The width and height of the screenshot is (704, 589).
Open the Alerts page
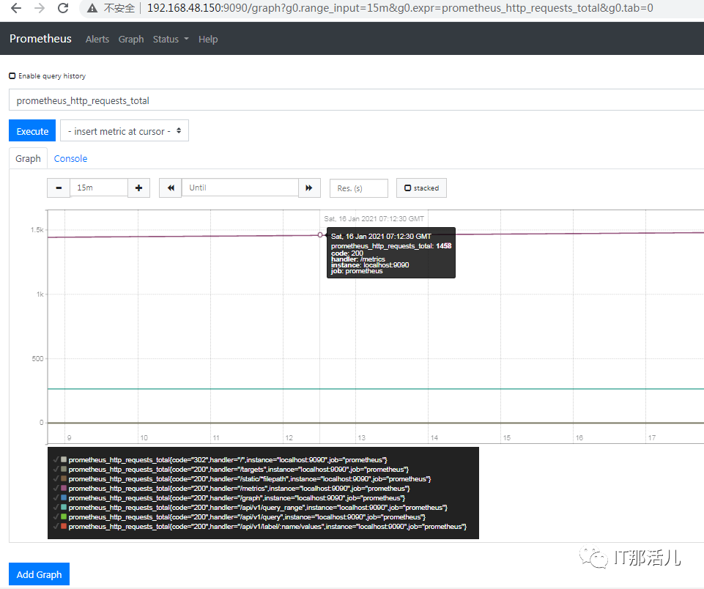click(97, 39)
